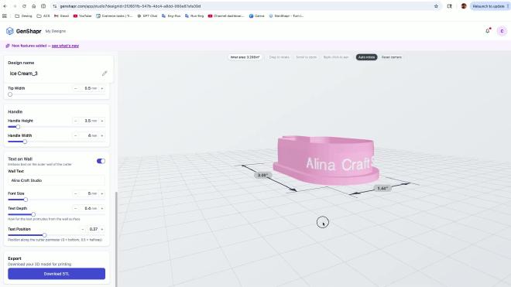Open the Gmail bookmark
The image size is (511, 287).
click(62, 15)
